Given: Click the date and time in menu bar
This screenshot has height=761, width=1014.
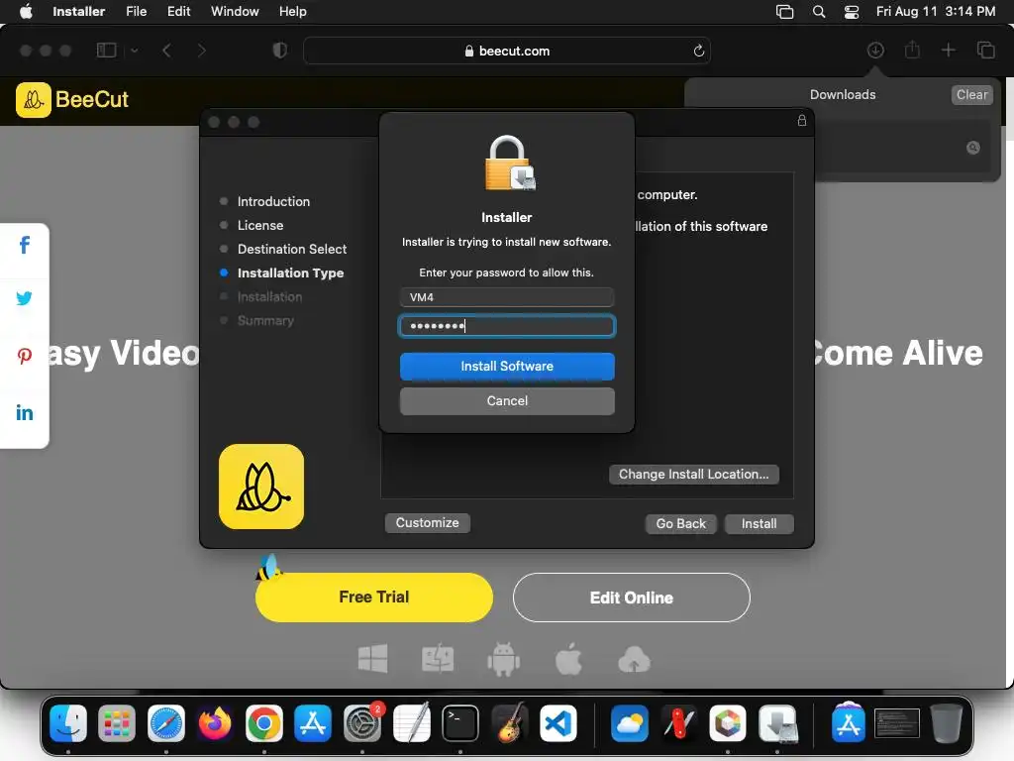Looking at the screenshot, I should (935, 12).
